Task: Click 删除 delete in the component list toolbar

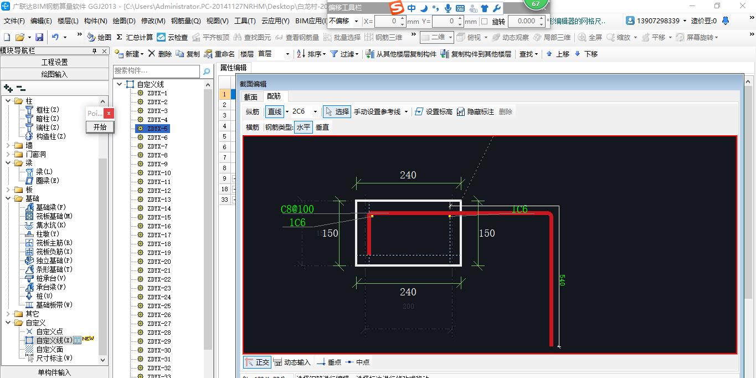Action: tap(160, 54)
